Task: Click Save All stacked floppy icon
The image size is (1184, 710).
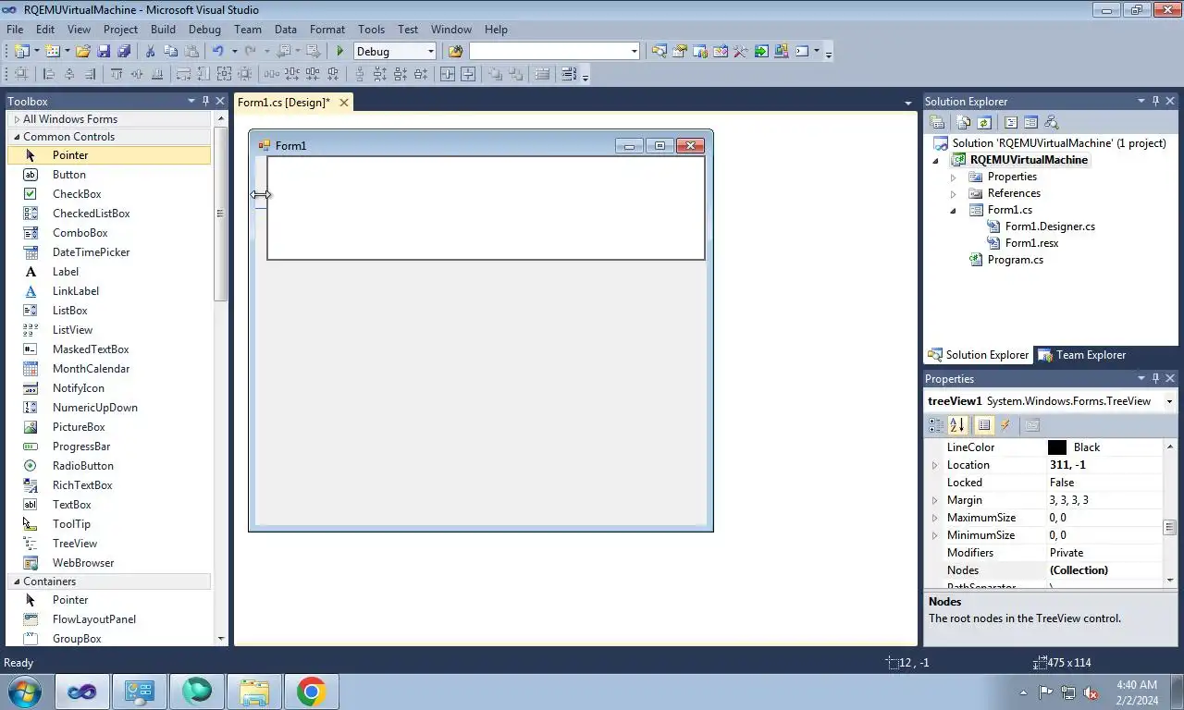Action: [x=124, y=52]
